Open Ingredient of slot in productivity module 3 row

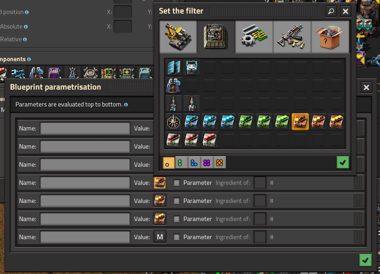pyautogui.click(x=260, y=219)
